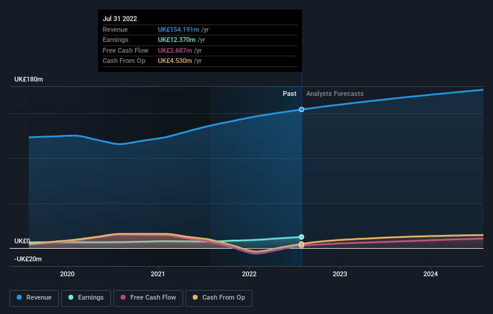Click the orange Cash From Op data point
The image size is (493, 314).
tap(301, 244)
